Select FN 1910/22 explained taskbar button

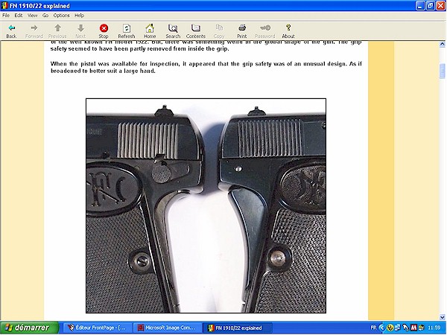pos(237,328)
